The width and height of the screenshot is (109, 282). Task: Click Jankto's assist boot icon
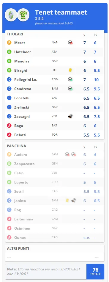point(73,200)
